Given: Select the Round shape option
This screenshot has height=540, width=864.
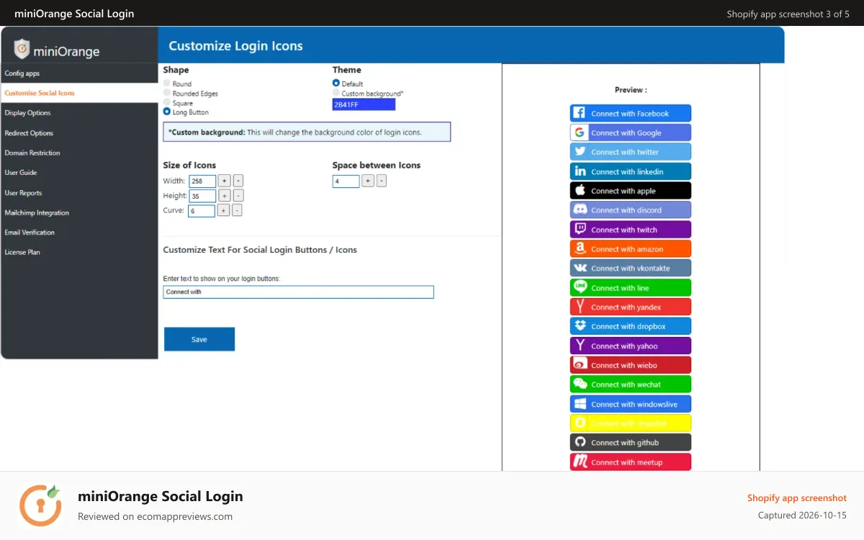Looking at the screenshot, I should click(x=167, y=84).
